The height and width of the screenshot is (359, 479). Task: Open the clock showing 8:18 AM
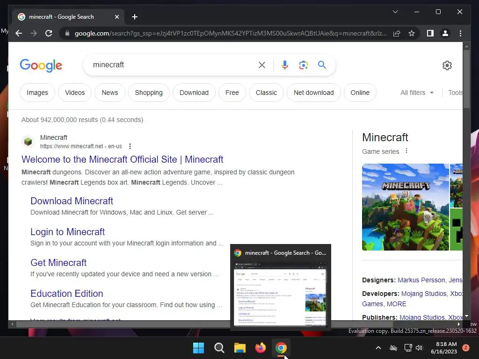coord(444,348)
